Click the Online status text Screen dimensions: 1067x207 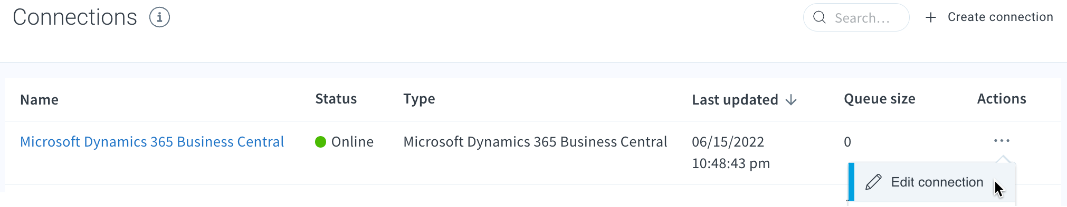tap(352, 142)
